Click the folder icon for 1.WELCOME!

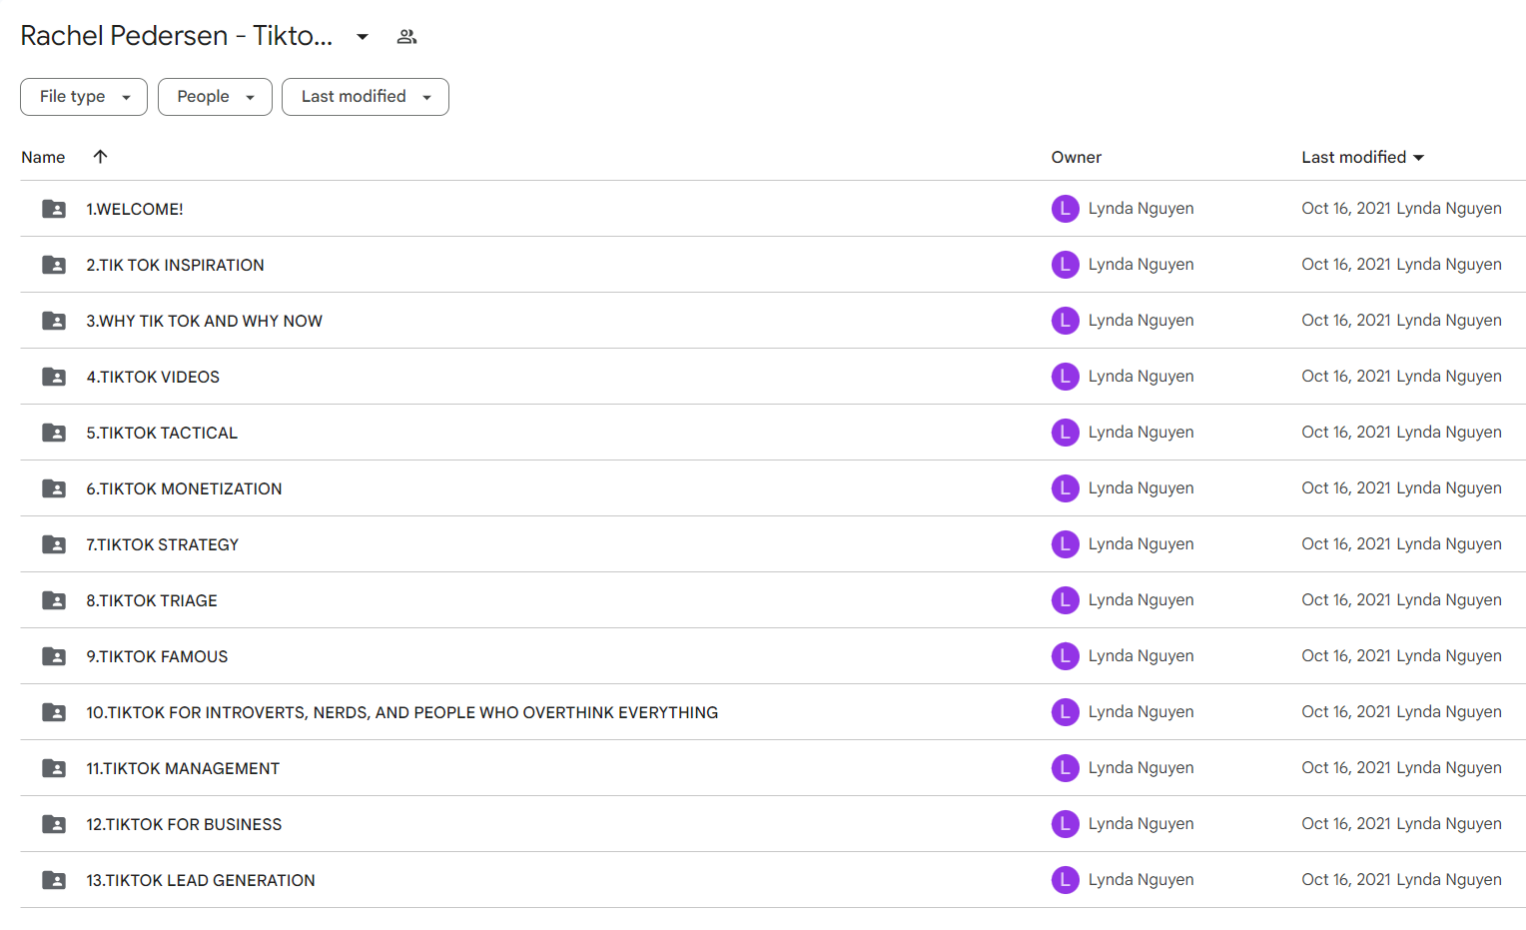54,209
